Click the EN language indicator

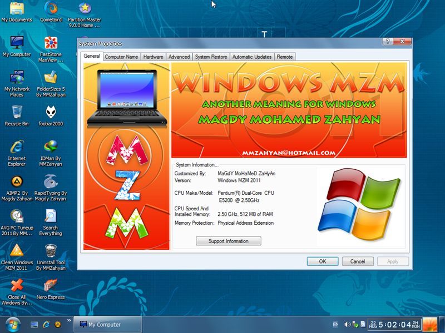(x=335, y=325)
